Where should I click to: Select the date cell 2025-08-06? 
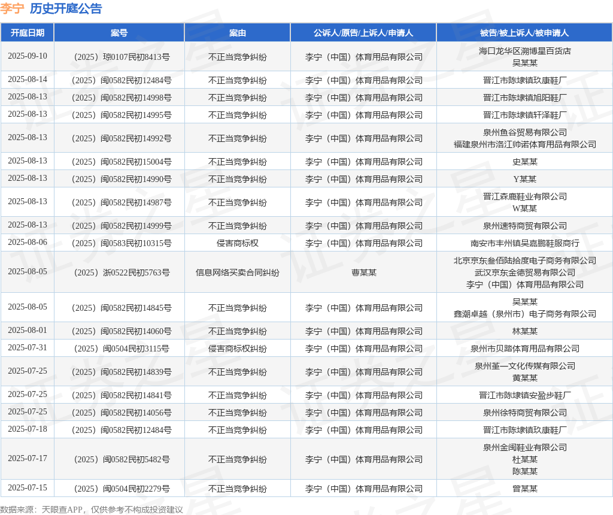[28, 243]
